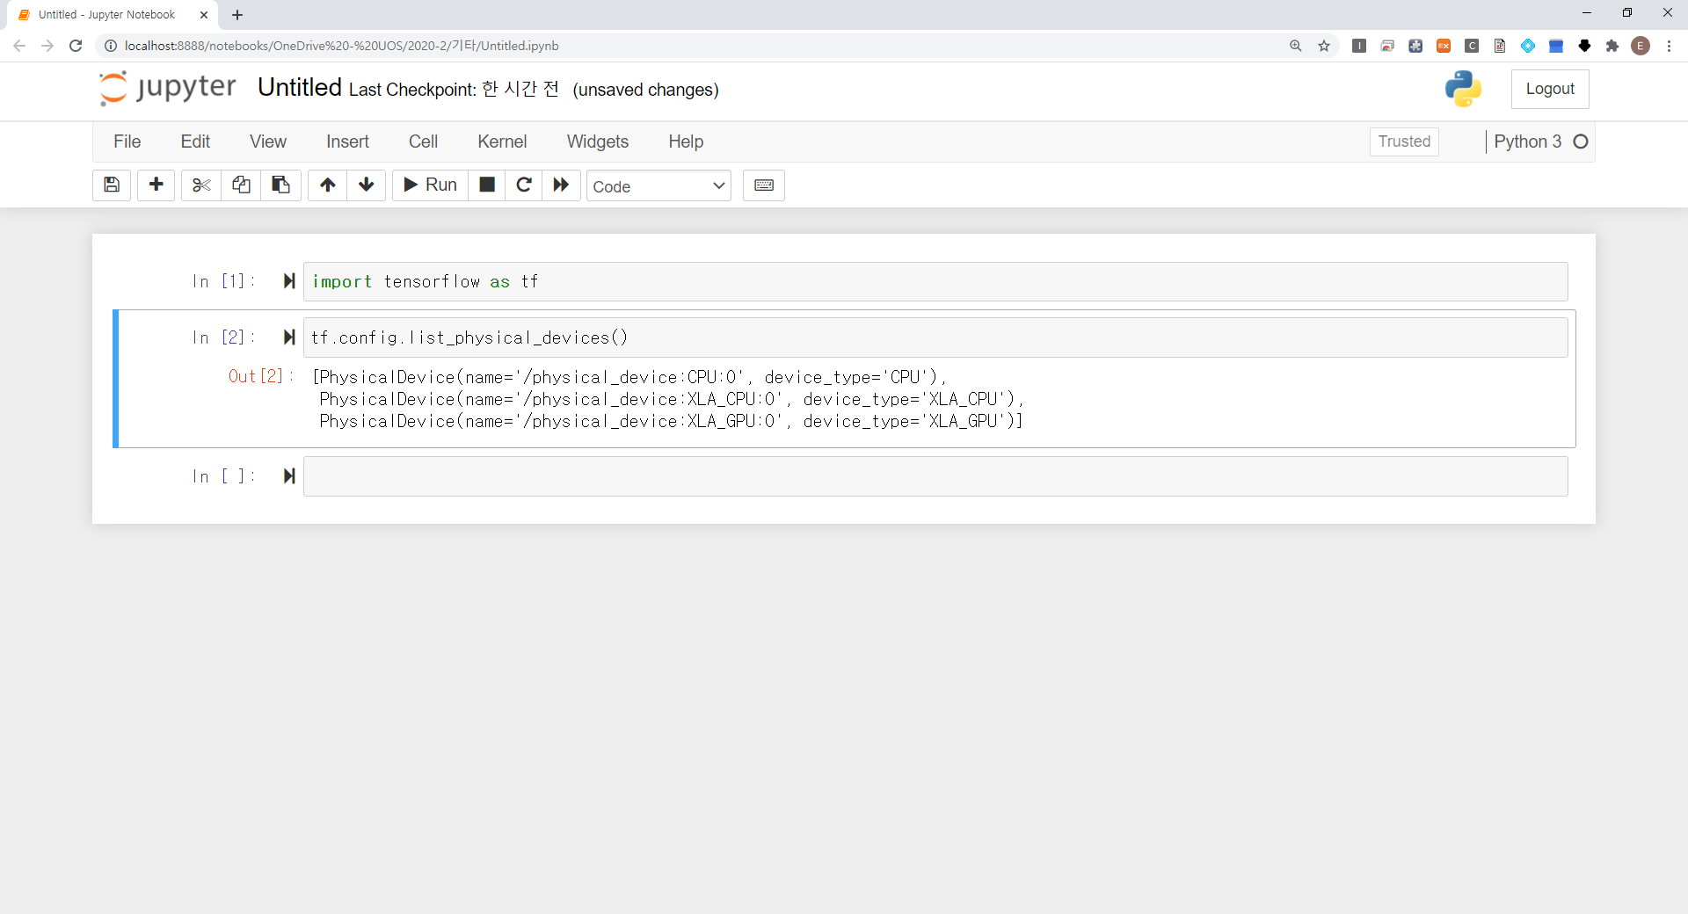Click the browser address bar URL
1688x914 pixels.
[x=342, y=46]
